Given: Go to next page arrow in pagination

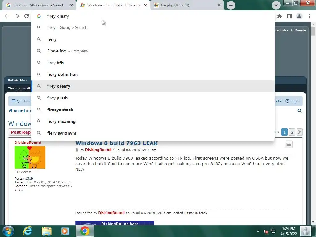Looking at the screenshot, I should [x=299, y=132].
